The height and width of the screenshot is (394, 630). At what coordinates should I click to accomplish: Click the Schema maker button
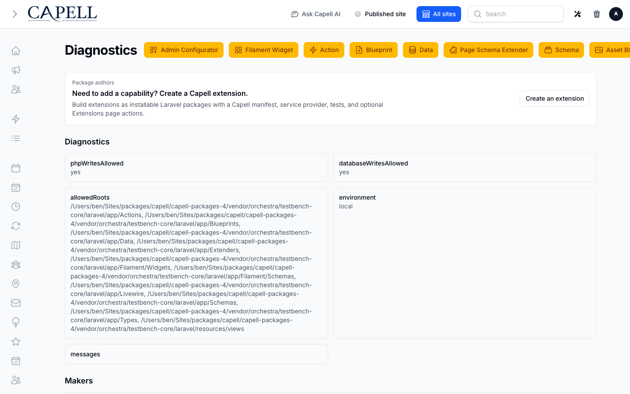click(x=561, y=50)
